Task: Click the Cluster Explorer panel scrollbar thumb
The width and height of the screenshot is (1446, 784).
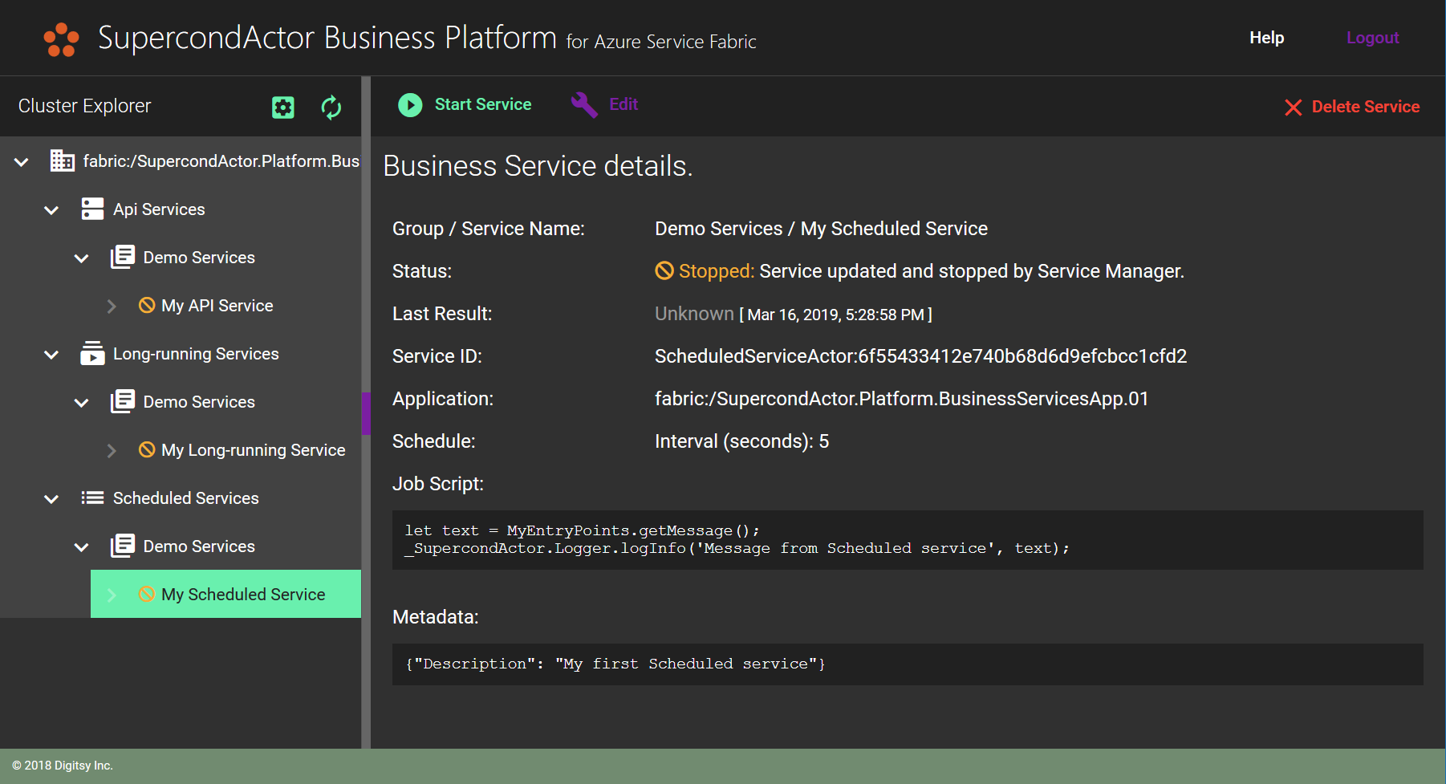Action: [x=366, y=413]
